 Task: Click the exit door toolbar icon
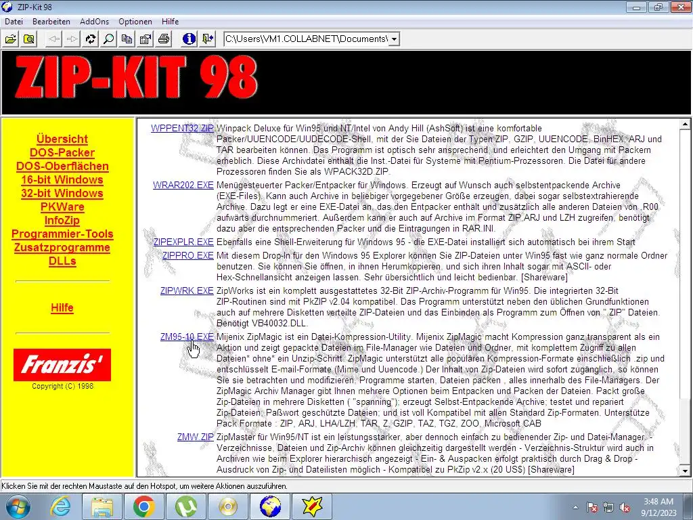coord(207,39)
